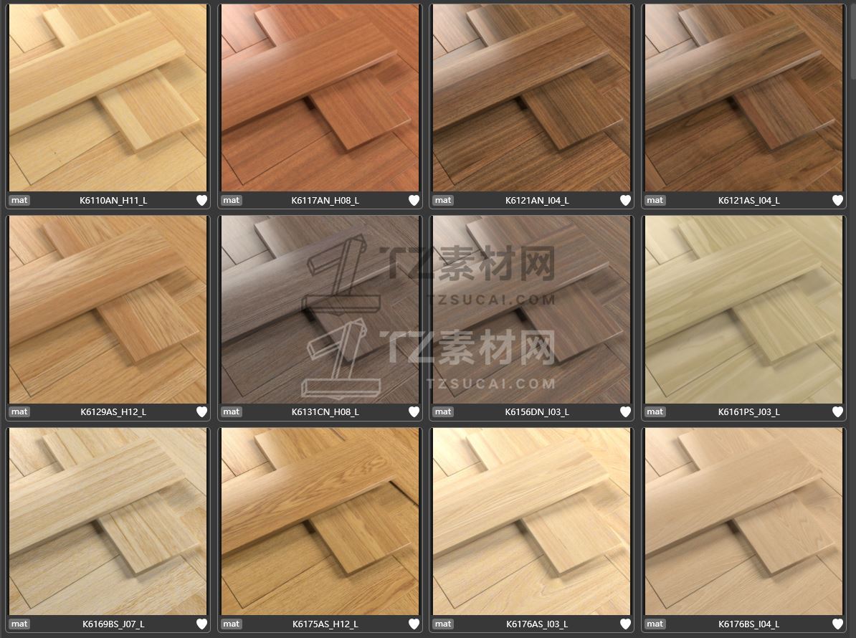The image size is (856, 638).
Task: Mark K6131CN_H08_L as favorite
Action: coord(414,411)
